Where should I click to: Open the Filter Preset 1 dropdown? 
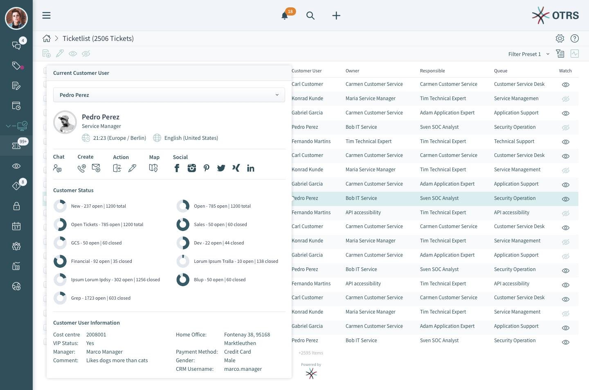[x=528, y=54]
